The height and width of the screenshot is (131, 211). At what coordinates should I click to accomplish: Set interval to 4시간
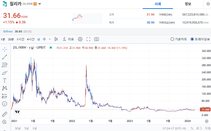point(31,39)
